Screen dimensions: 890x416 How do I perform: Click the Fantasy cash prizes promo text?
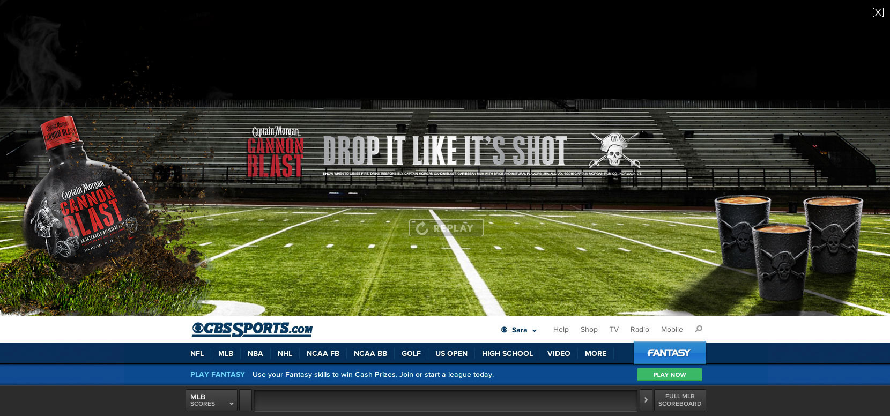(373, 374)
